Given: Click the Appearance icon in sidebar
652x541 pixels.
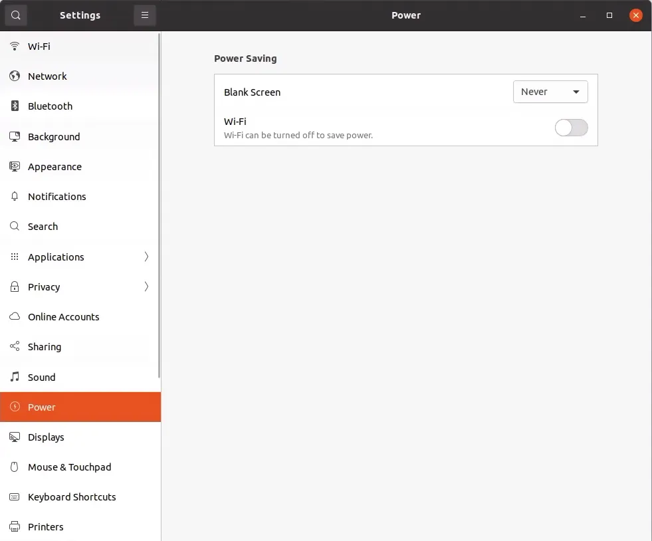Looking at the screenshot, I should (x=15, y=166).
